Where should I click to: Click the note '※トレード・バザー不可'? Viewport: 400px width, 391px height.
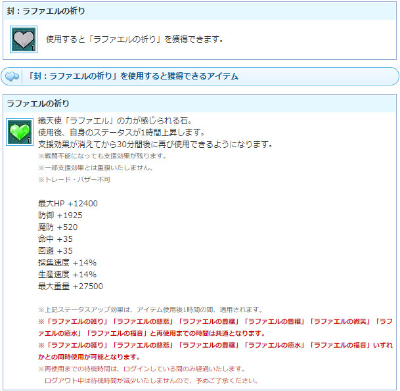[74, 179]
